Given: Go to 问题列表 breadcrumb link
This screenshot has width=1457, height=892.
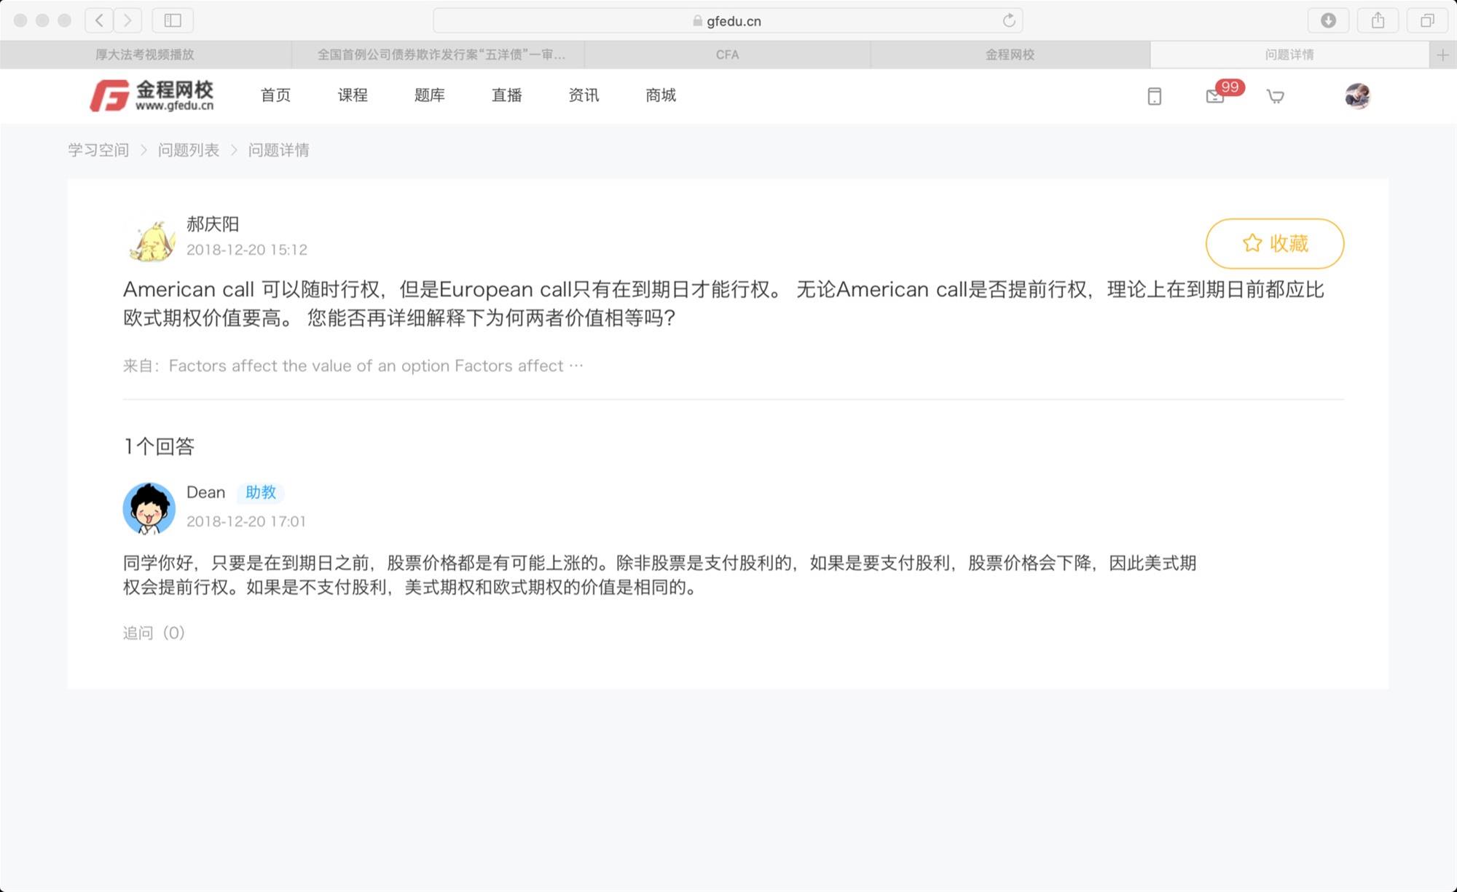Looking at the screenshot, I should pyautogui.click(x=189, y=150).
